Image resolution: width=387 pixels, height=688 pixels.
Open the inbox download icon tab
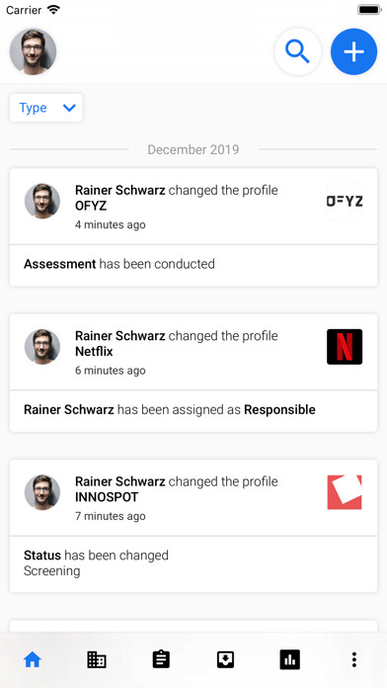pos(225,659)
